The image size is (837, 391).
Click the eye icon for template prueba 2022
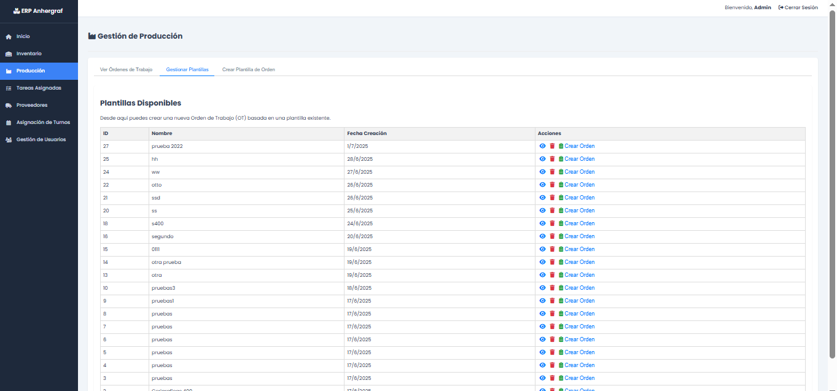(542, 146)
